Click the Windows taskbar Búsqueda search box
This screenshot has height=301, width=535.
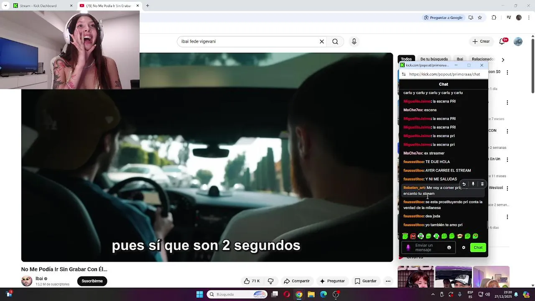(237, 294)
